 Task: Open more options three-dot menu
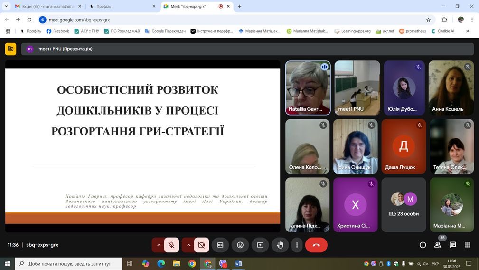click(x=297, y=245)
